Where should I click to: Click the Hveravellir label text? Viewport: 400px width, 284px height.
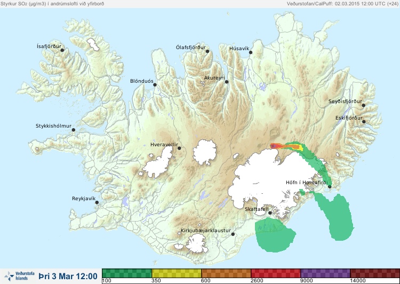pyautogui.click(x=164, y=145)
